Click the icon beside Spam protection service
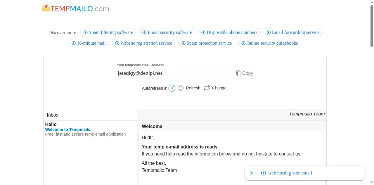 click(183, 43)
